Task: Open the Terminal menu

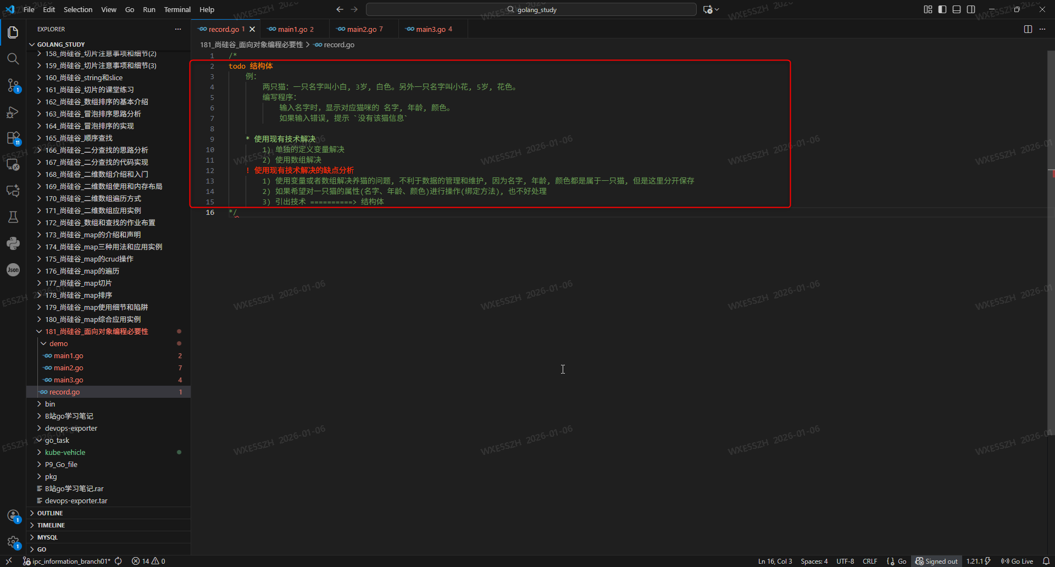Action: (x=177, y=9)
